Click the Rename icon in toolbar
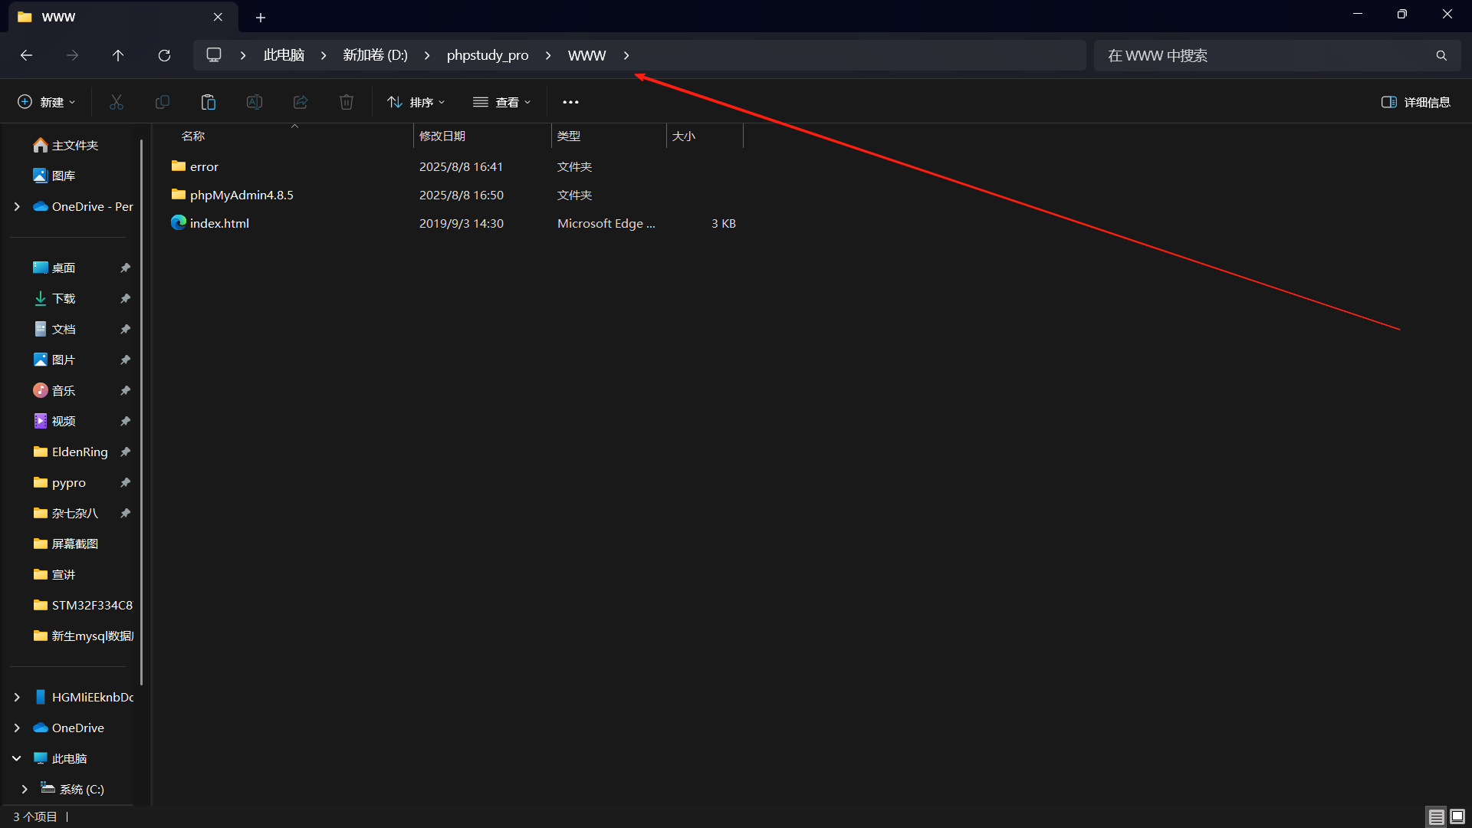 pos(255,102)
